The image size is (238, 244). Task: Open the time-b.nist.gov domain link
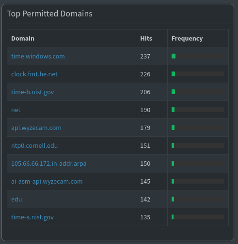(x=32, y=92)
